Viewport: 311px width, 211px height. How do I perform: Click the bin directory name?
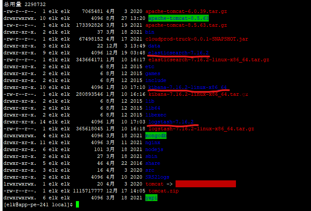click(150, 32)
